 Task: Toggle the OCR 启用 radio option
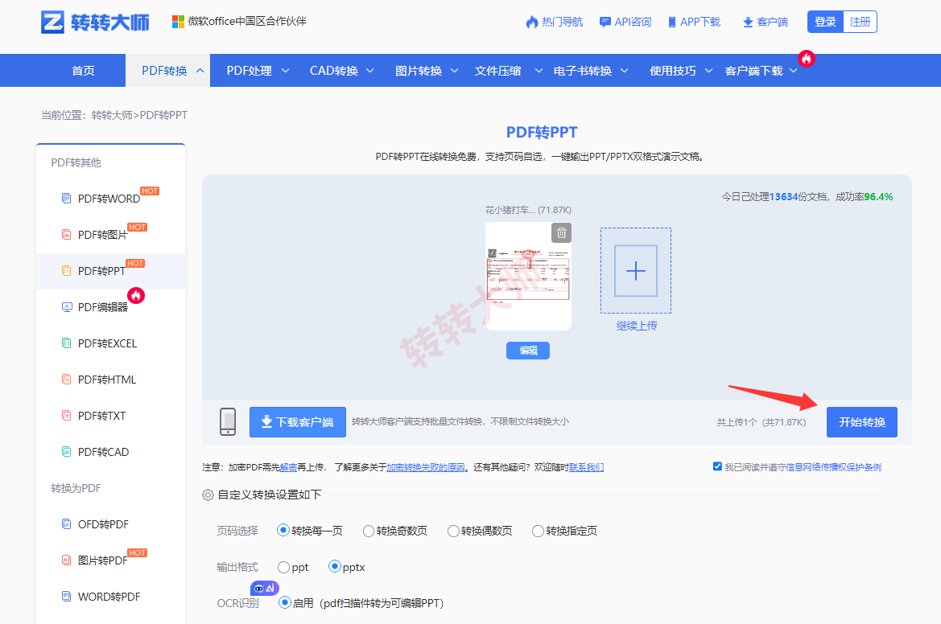tap(285, 602)
